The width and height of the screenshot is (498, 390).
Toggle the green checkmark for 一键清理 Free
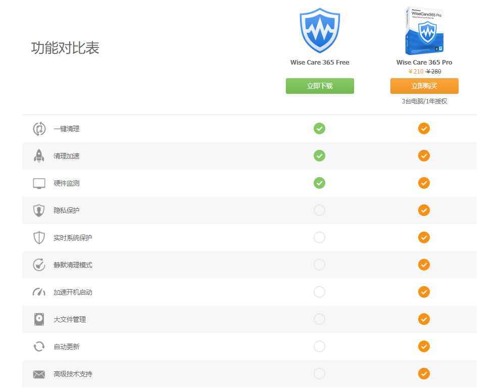click(319, 129)
